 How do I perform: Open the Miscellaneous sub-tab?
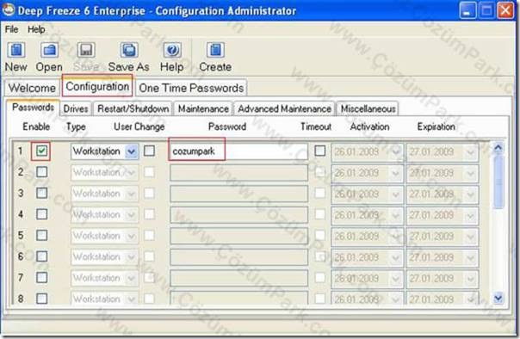[368, 108]
